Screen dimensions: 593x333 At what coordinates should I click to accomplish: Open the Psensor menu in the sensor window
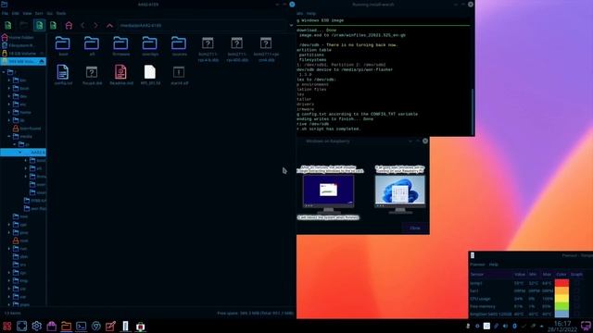477,265
